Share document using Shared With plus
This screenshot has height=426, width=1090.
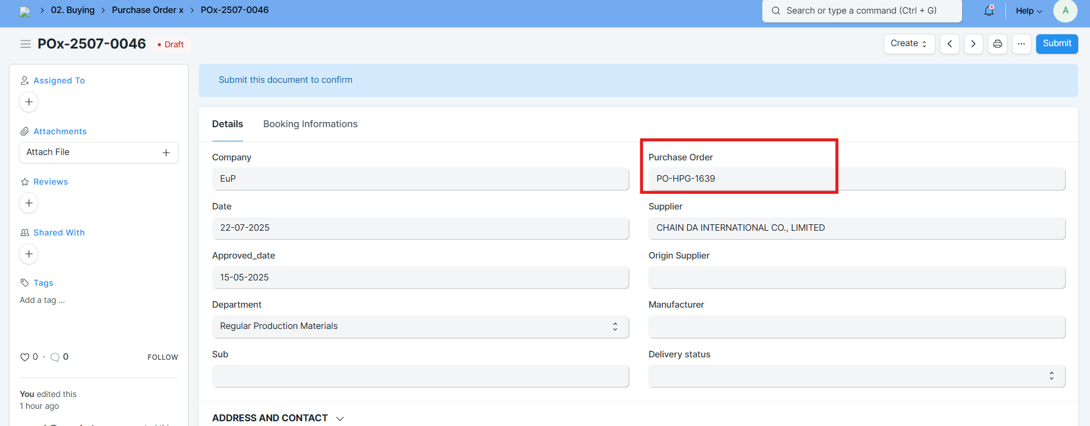point(29,254)
